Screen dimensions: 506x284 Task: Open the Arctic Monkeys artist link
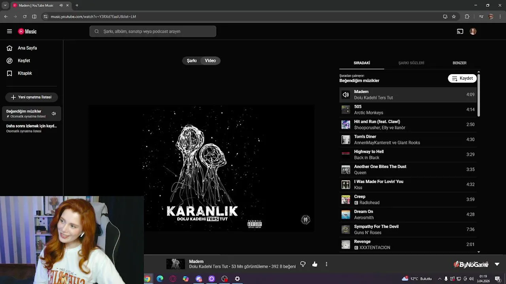tap(368, 113)
